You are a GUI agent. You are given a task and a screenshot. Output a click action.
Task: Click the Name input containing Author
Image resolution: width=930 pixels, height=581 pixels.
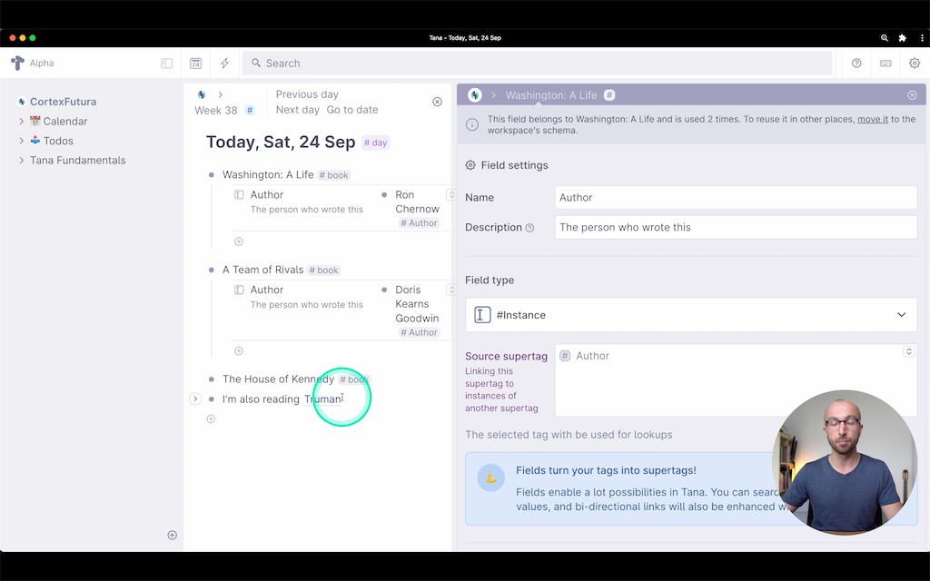coord(736,197)
